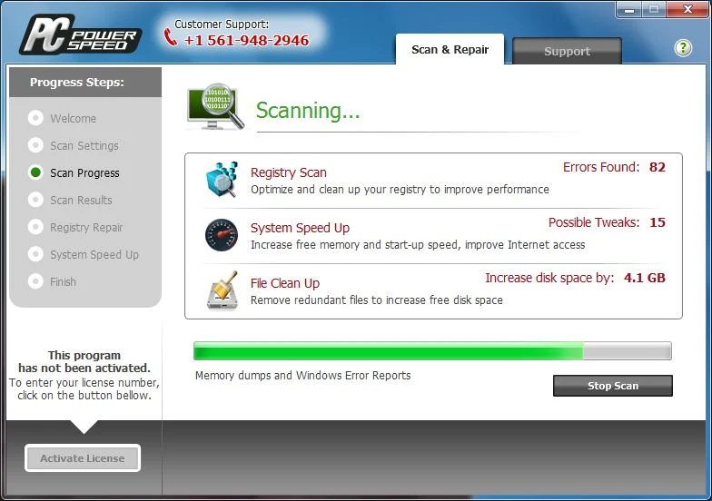Click the Customer Support label
The height and width of the screenshot is (501, 712).
[222, 24]
